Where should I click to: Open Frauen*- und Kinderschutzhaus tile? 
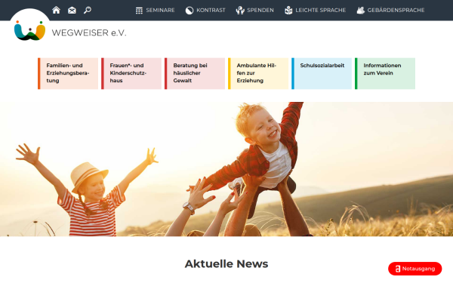(131, 73)
